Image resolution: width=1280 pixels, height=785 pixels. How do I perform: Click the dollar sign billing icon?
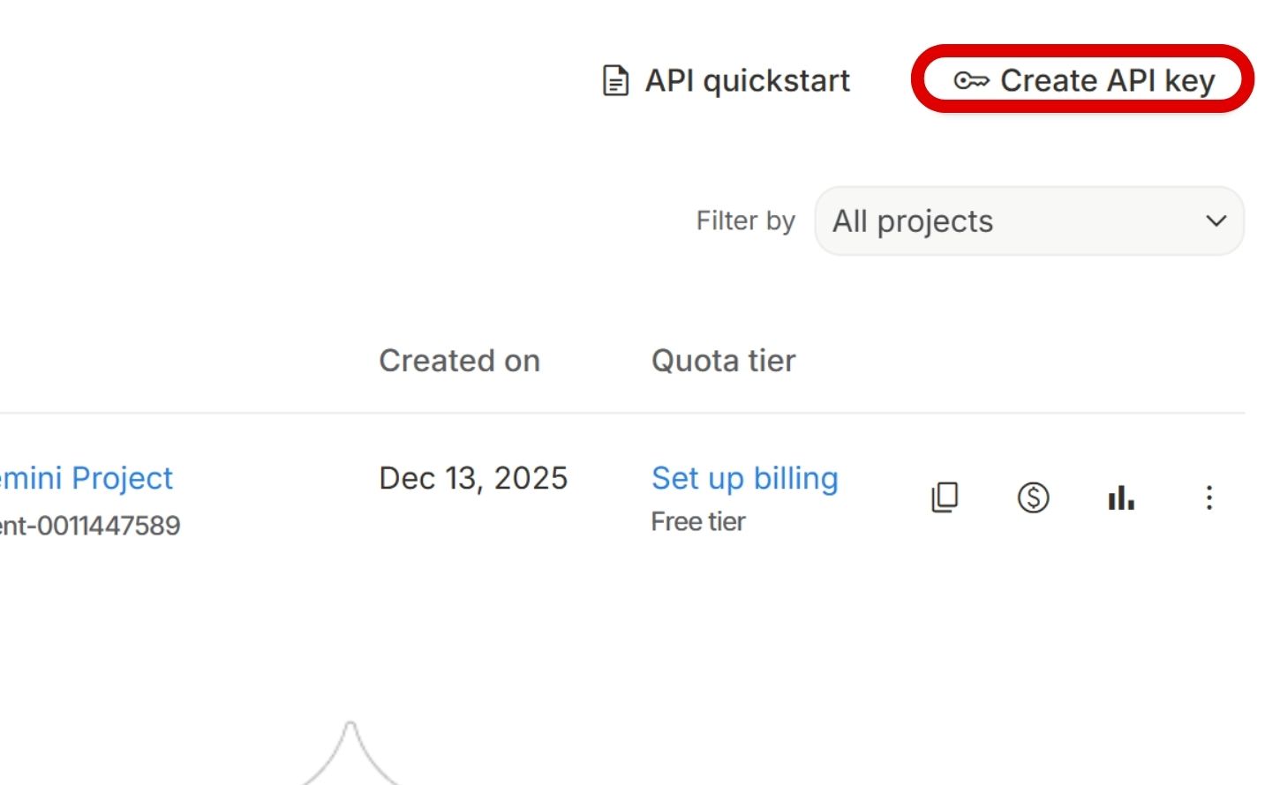(1033, 497)
